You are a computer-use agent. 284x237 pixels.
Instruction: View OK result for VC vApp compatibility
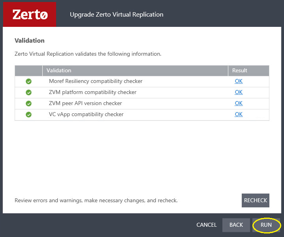click(239, 115)
